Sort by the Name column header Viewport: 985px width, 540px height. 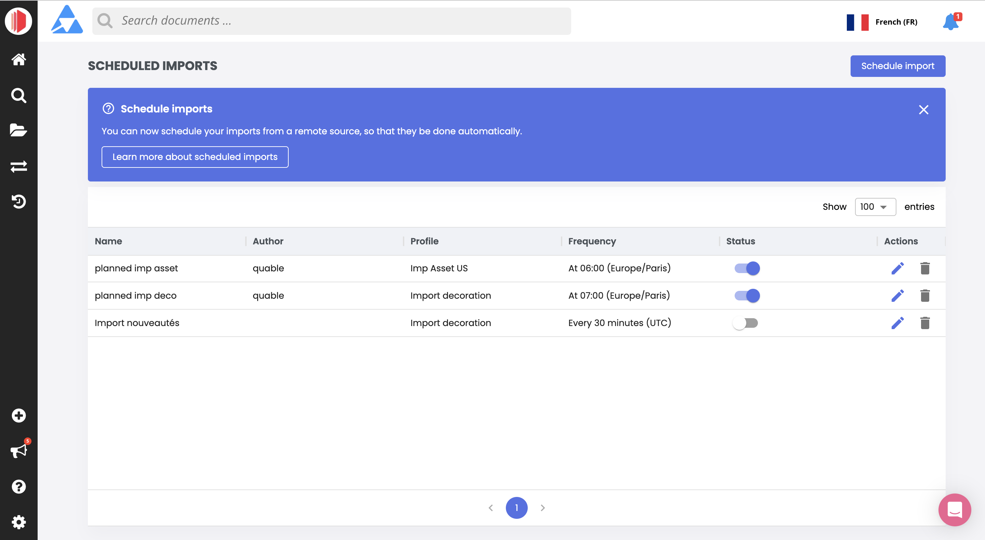[108, 241]
